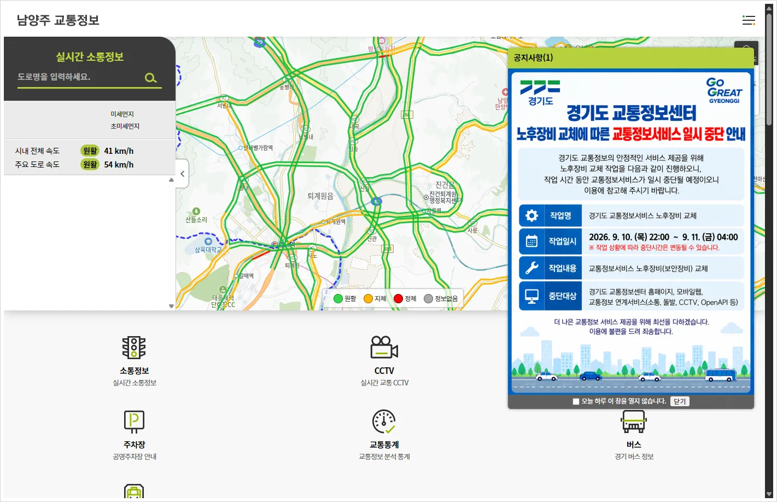This screenshot has height=502, width=777.
Task: Click the monitor icon beside 중단대상
Action: coord(531,296)
